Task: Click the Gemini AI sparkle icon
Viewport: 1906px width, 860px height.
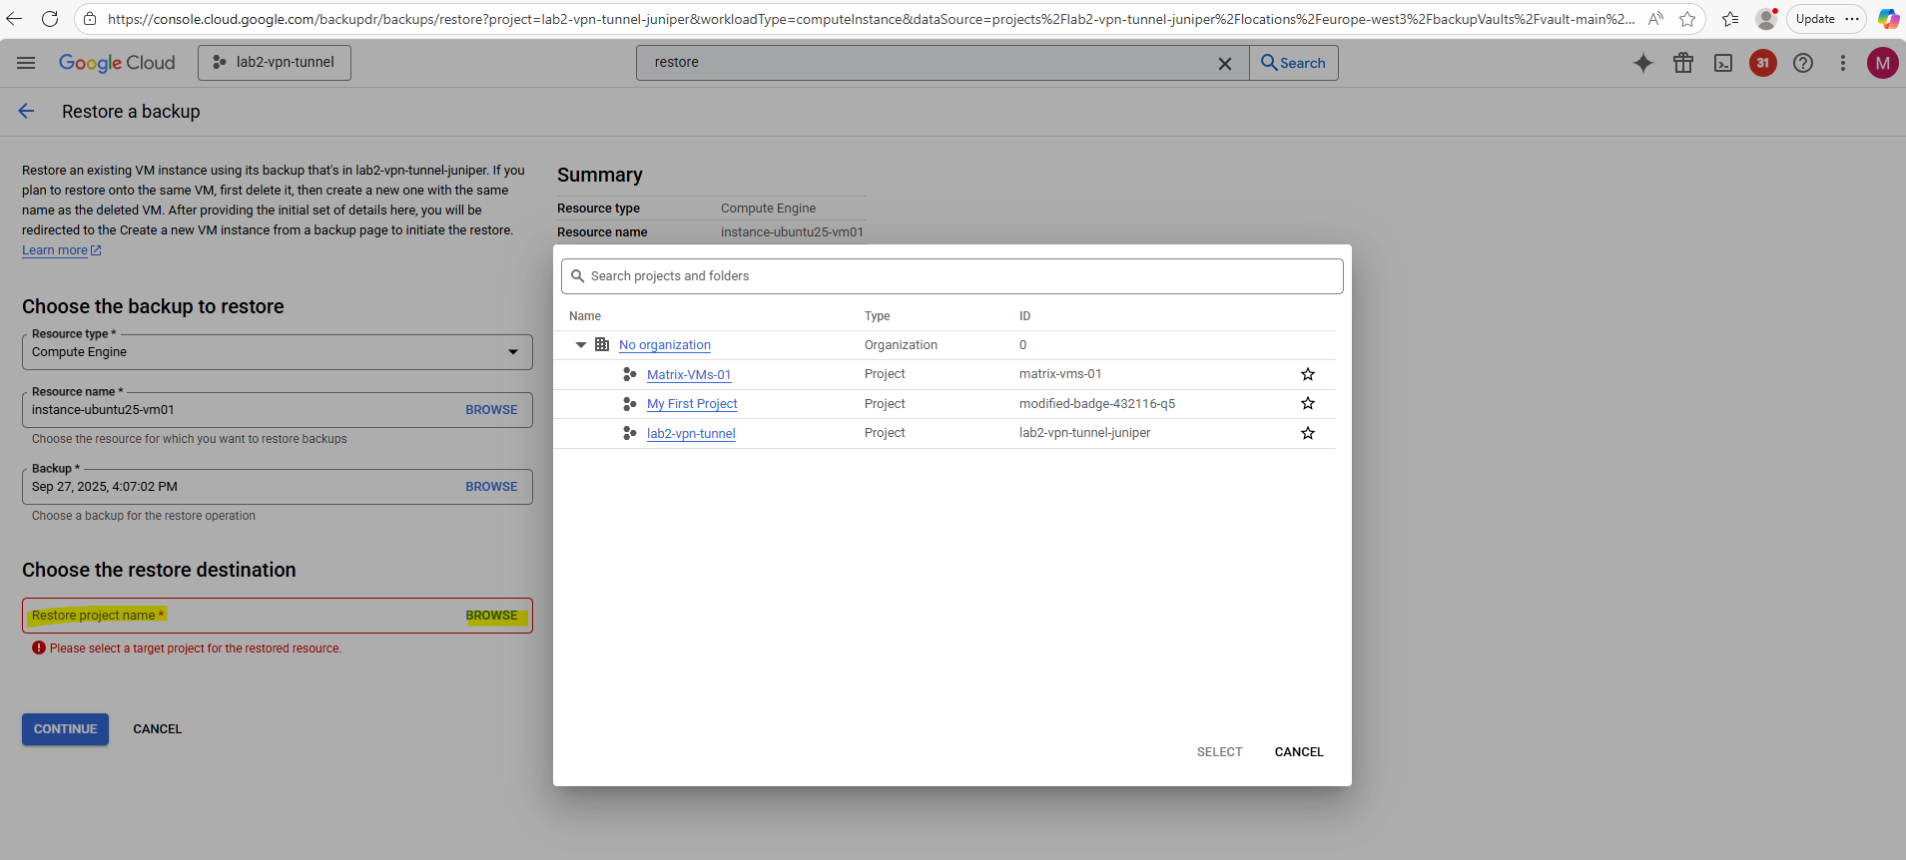Action: coord(1642,63)
